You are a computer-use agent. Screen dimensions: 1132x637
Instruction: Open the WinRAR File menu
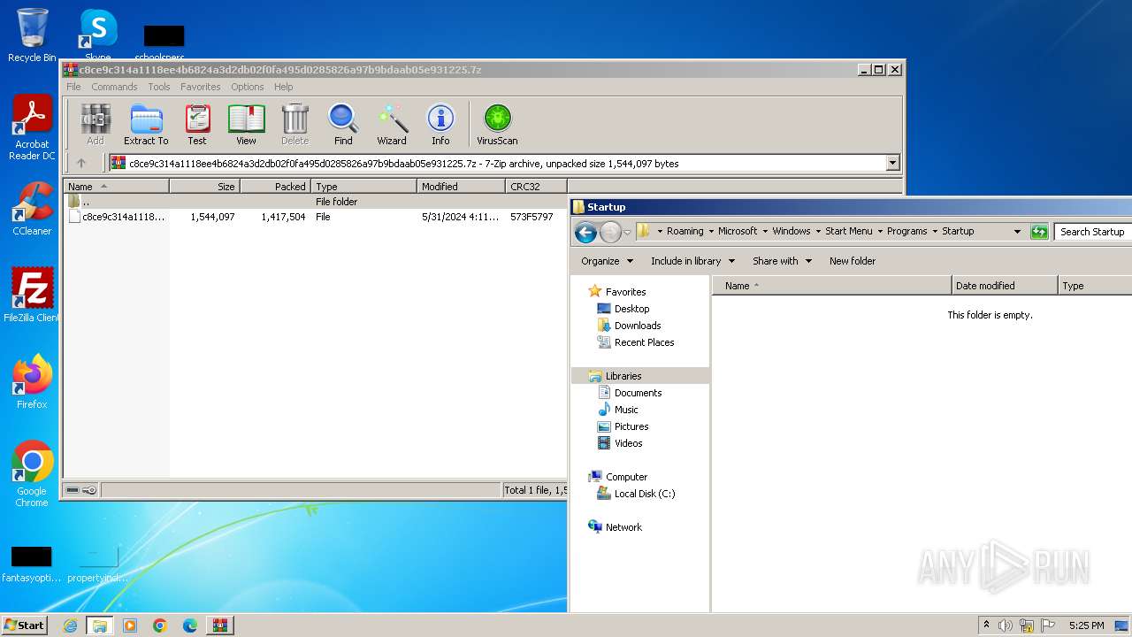click(x=73, y=87)
